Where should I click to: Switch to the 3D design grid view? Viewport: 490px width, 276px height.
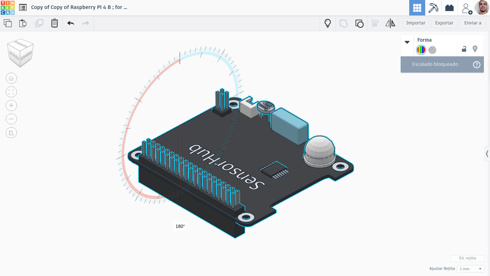click(417, 8)
